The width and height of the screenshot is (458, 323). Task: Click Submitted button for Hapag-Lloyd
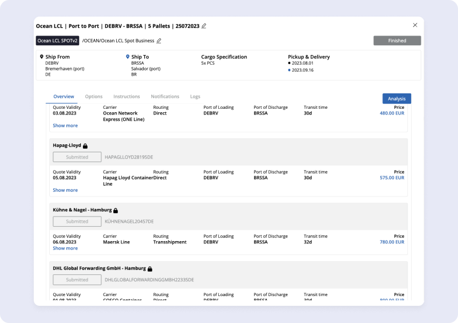click(77, 157)
